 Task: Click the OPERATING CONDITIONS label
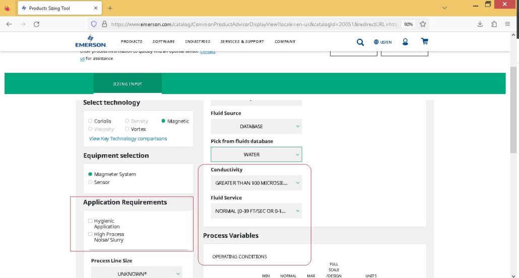(240, 256)
